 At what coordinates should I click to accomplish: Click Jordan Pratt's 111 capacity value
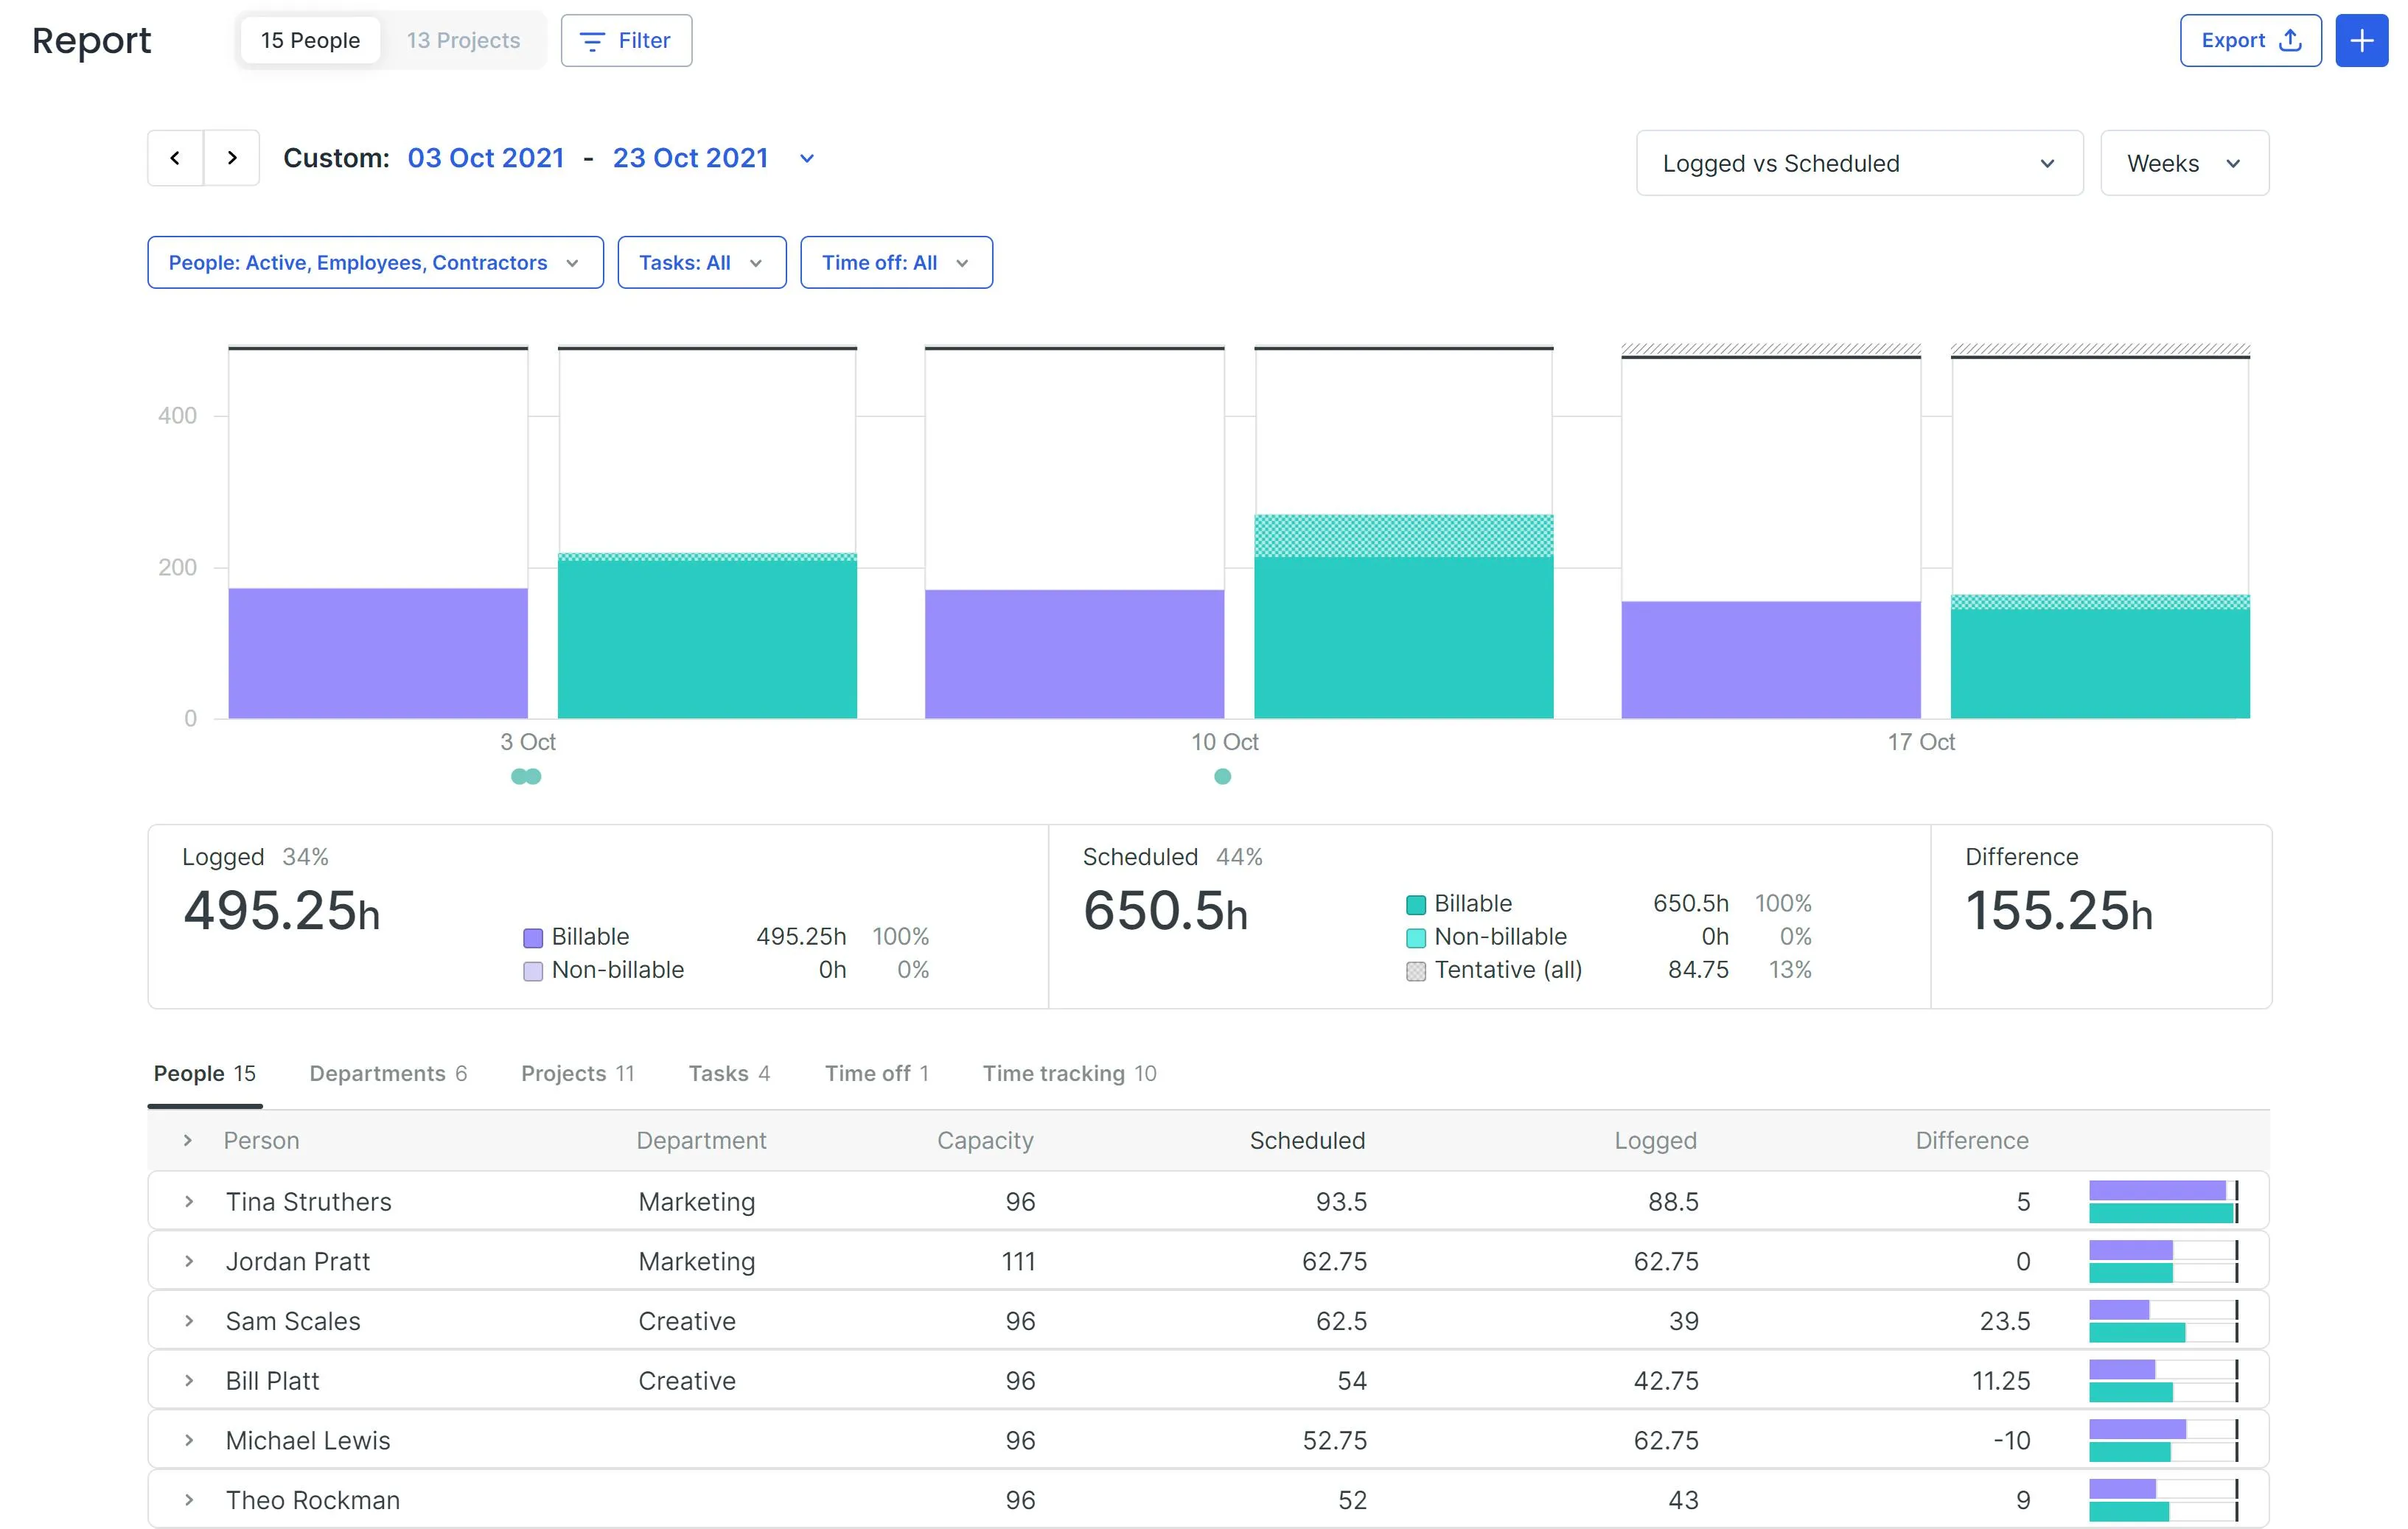click(x=1018, y=1261)
